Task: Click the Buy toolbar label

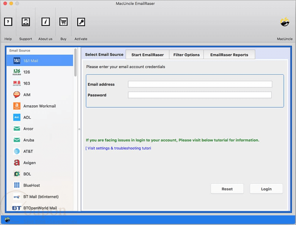Action: (x=63, y=39)
